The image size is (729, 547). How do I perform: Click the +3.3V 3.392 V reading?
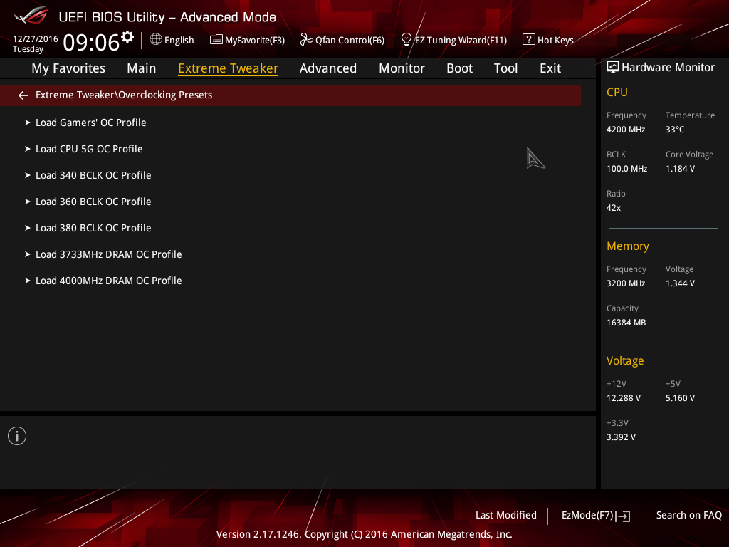[621, 437]
